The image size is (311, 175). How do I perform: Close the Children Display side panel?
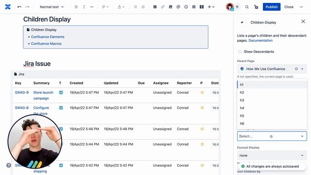click(x=303, y=21)
